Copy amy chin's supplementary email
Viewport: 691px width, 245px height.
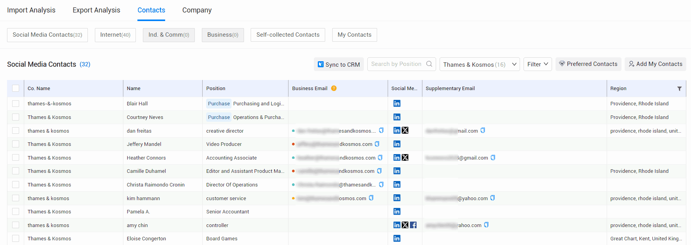(x=486, y=225)
